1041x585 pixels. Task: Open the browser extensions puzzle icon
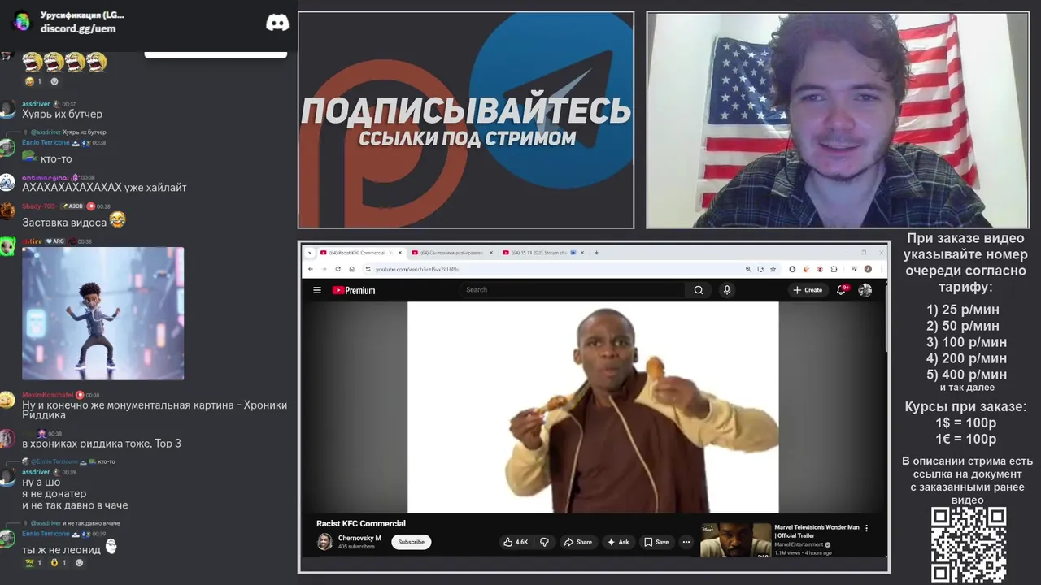pos(834,269)
